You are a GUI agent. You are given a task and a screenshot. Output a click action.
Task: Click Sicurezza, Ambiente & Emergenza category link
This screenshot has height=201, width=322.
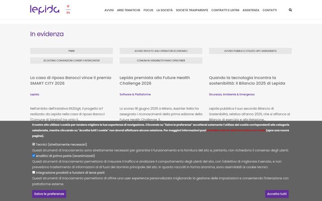(x=232, y=94)
